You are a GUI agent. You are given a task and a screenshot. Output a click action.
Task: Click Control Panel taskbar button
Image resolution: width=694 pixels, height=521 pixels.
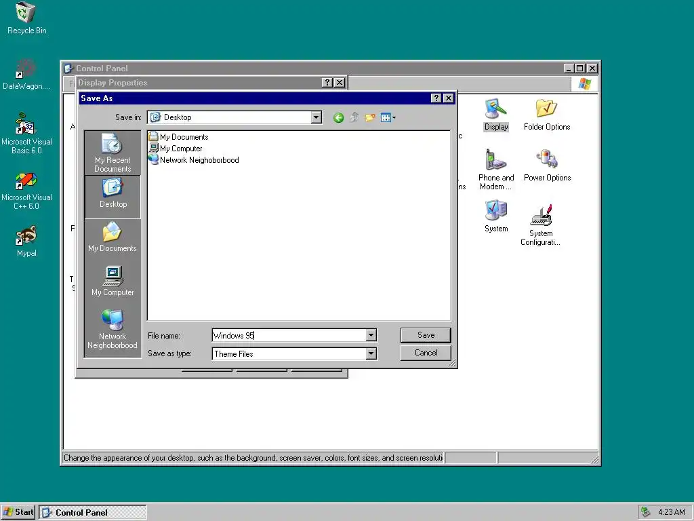coord(92,512)
